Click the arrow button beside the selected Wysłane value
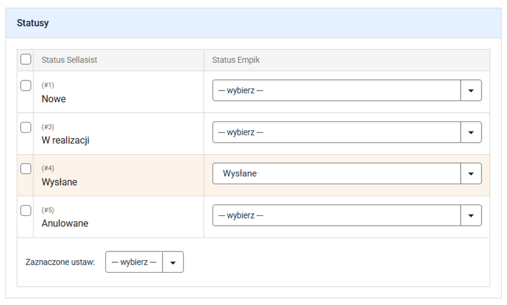 [x=471, y=174]
